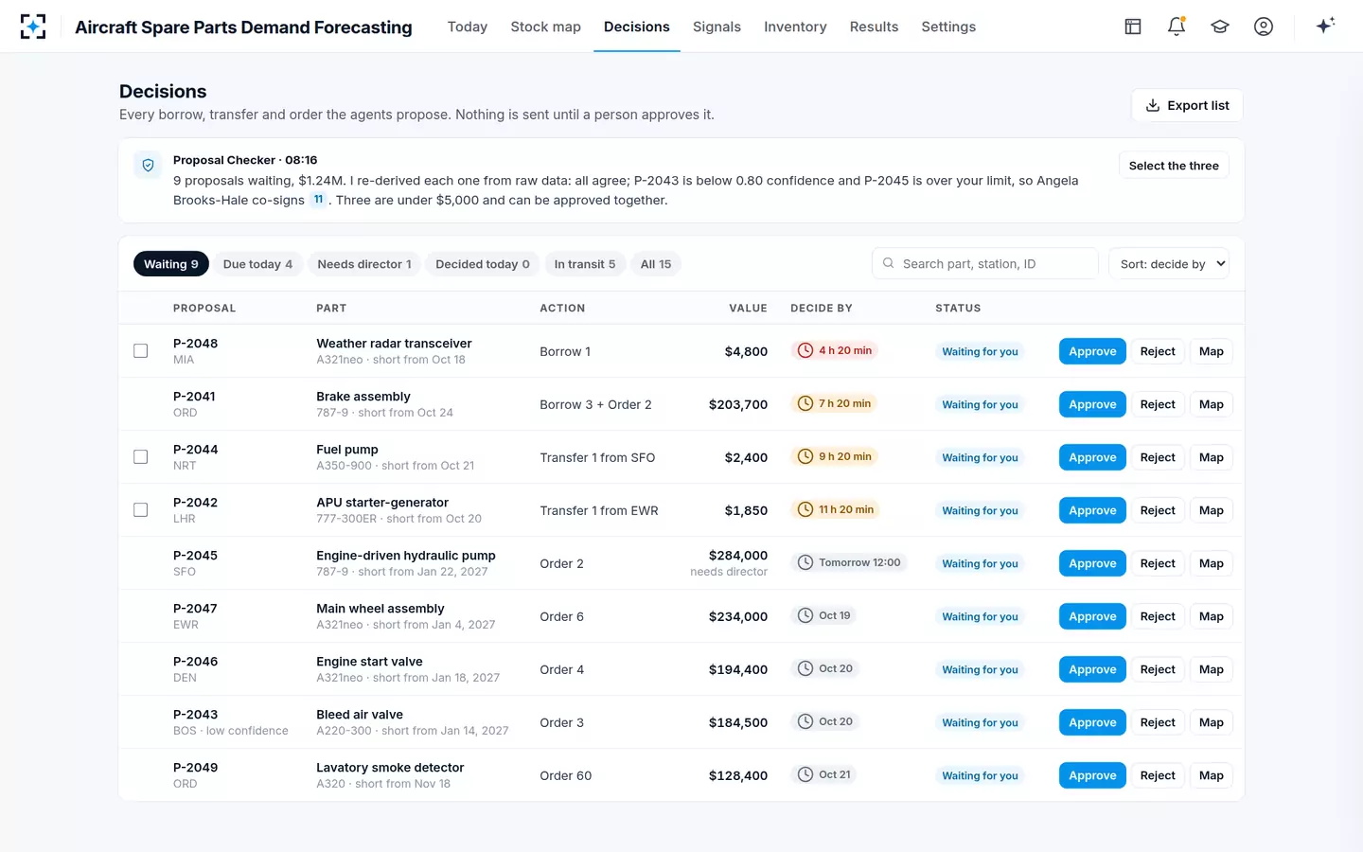Click the Proposal Checker shield icon
Image resolution: width=1363 pixels, height=852 pixels.
[148, 165]
